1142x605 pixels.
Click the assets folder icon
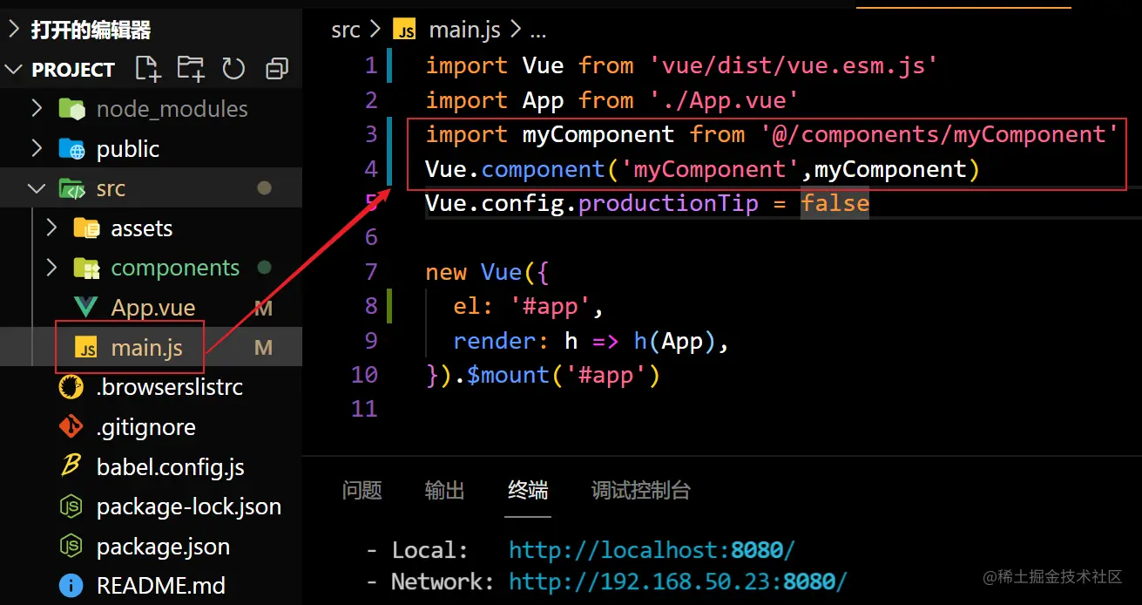86,228
